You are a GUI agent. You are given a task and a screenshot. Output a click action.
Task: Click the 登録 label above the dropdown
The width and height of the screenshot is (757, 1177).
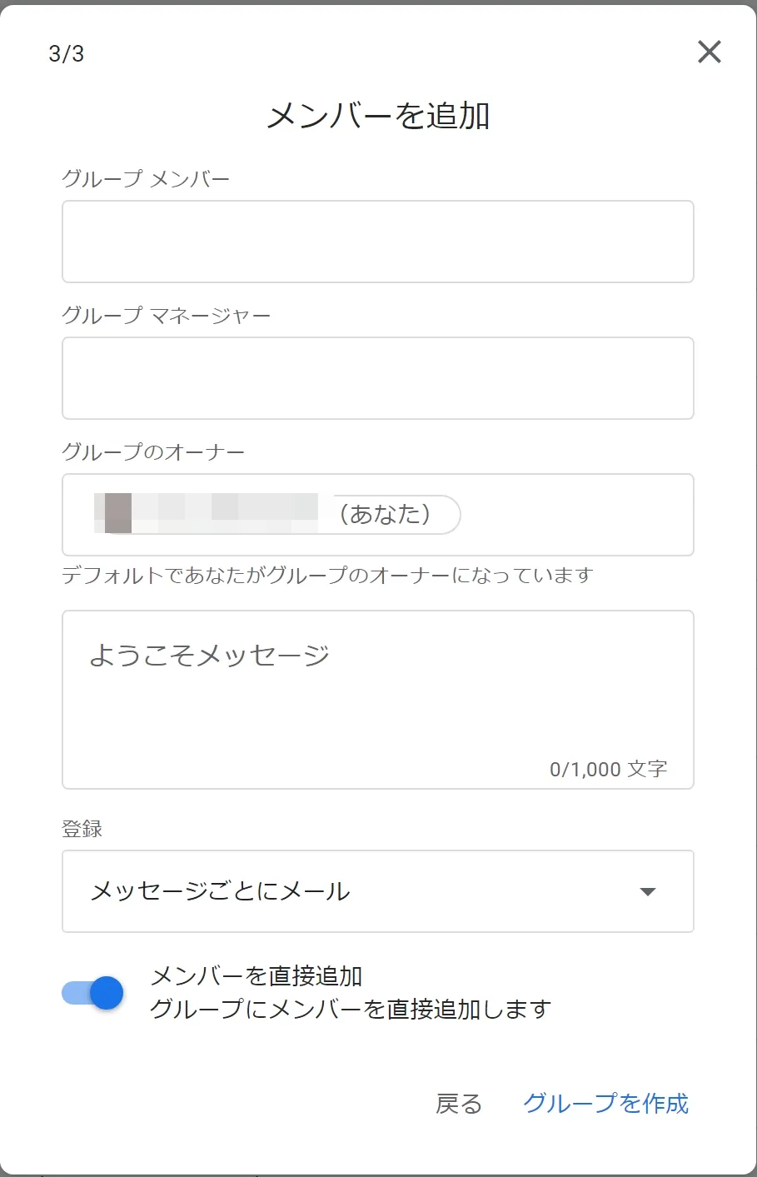click(x=82, y=829)
